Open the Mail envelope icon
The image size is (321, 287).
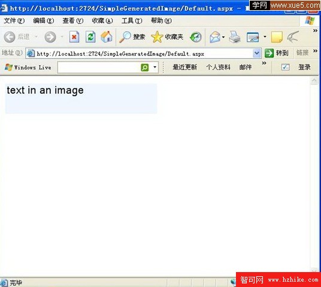click(x=215, y=37)
